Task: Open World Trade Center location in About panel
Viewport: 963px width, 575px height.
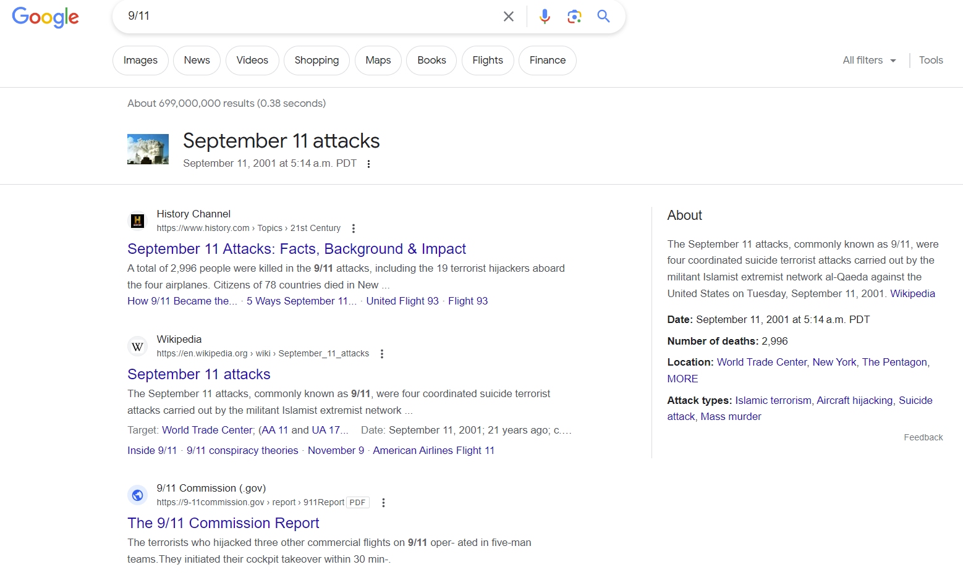Action: point(762,363)
